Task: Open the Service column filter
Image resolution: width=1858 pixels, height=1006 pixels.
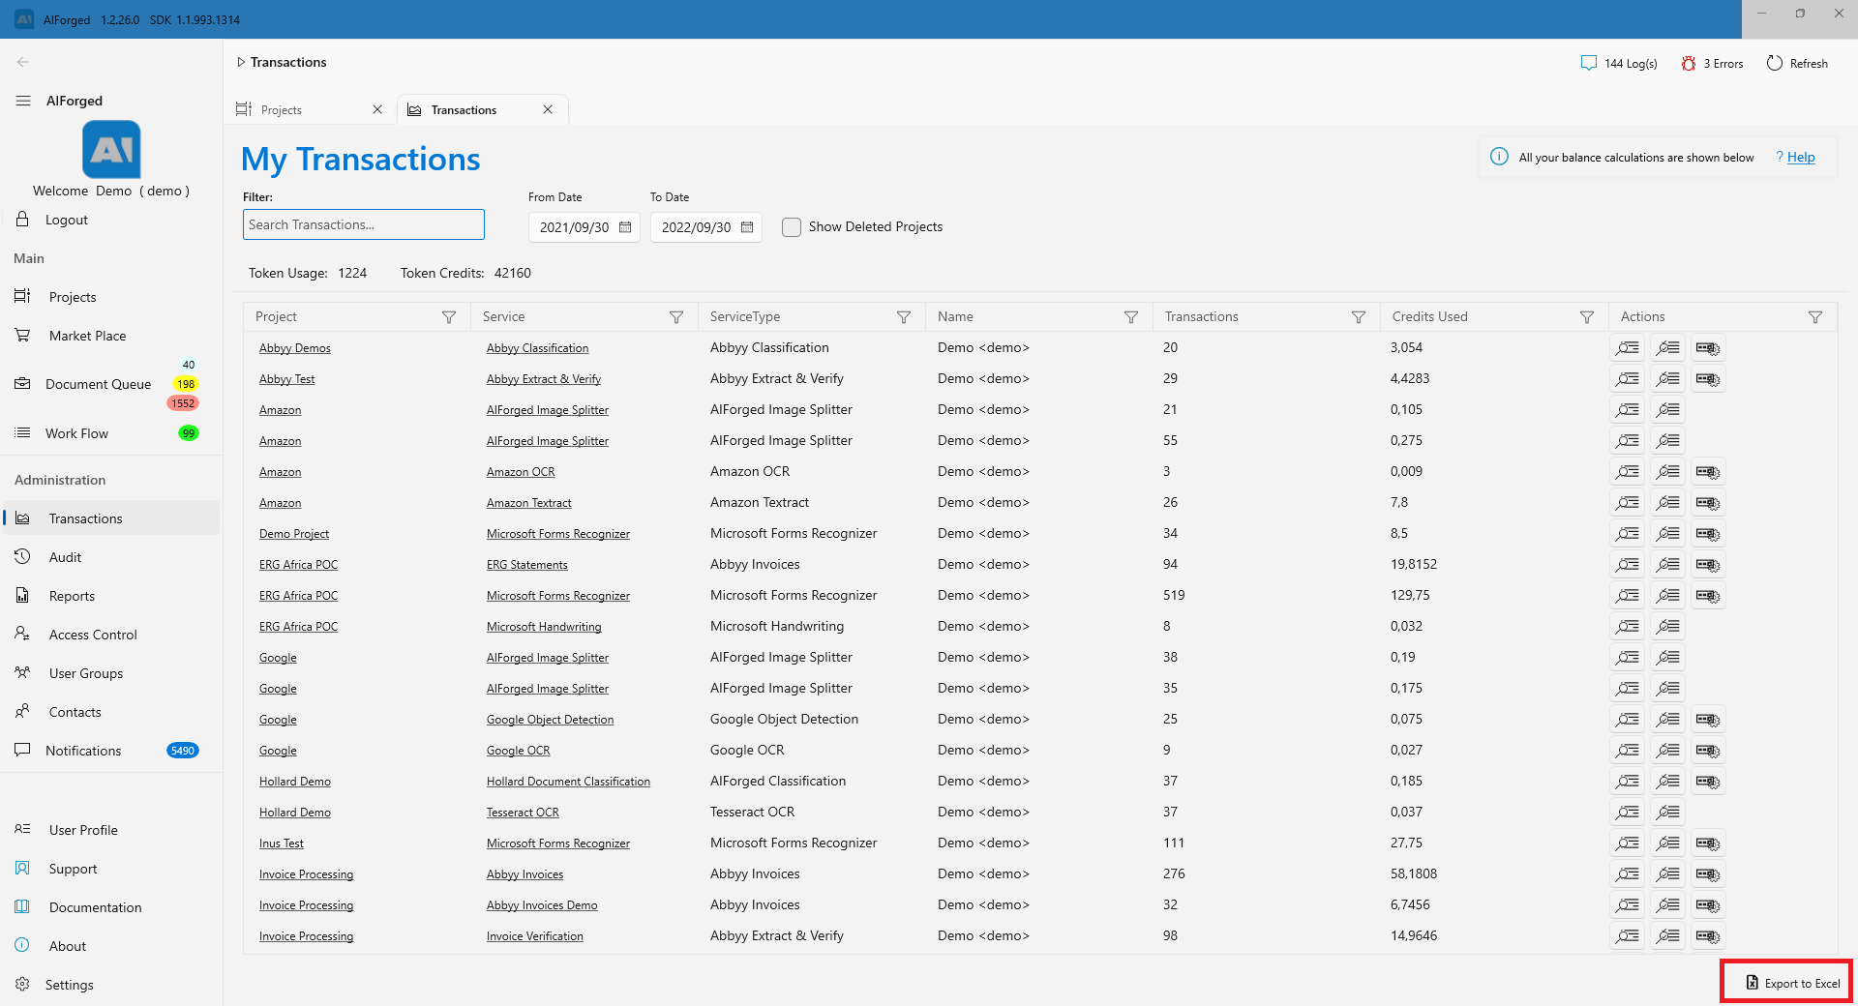Action: click(x=676, y=317)
